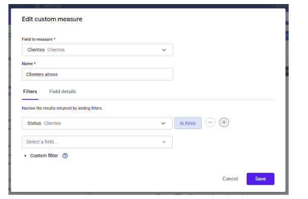This screenshot has height=199, width=308.
Task: Save the custom measure
Action: (260, 179)
